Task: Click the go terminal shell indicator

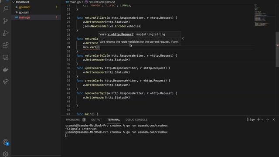Action: point(251,119)
